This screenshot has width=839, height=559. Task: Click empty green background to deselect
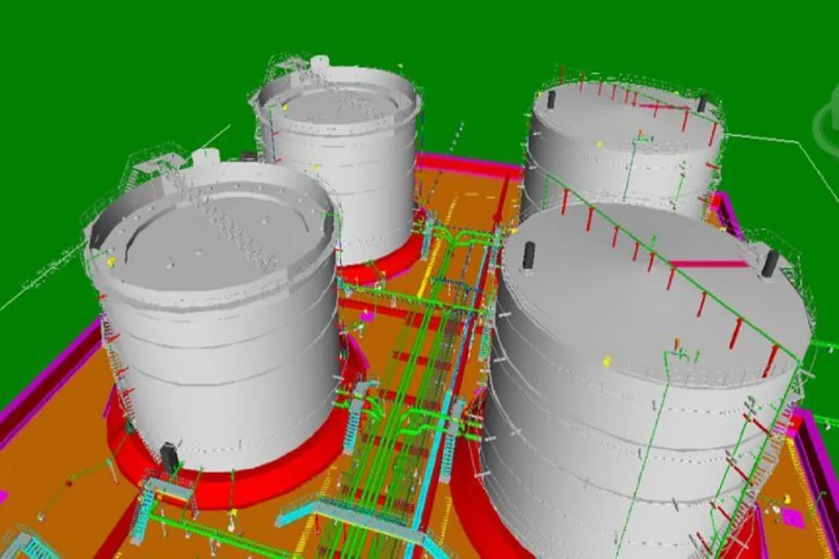click(105, 70)
